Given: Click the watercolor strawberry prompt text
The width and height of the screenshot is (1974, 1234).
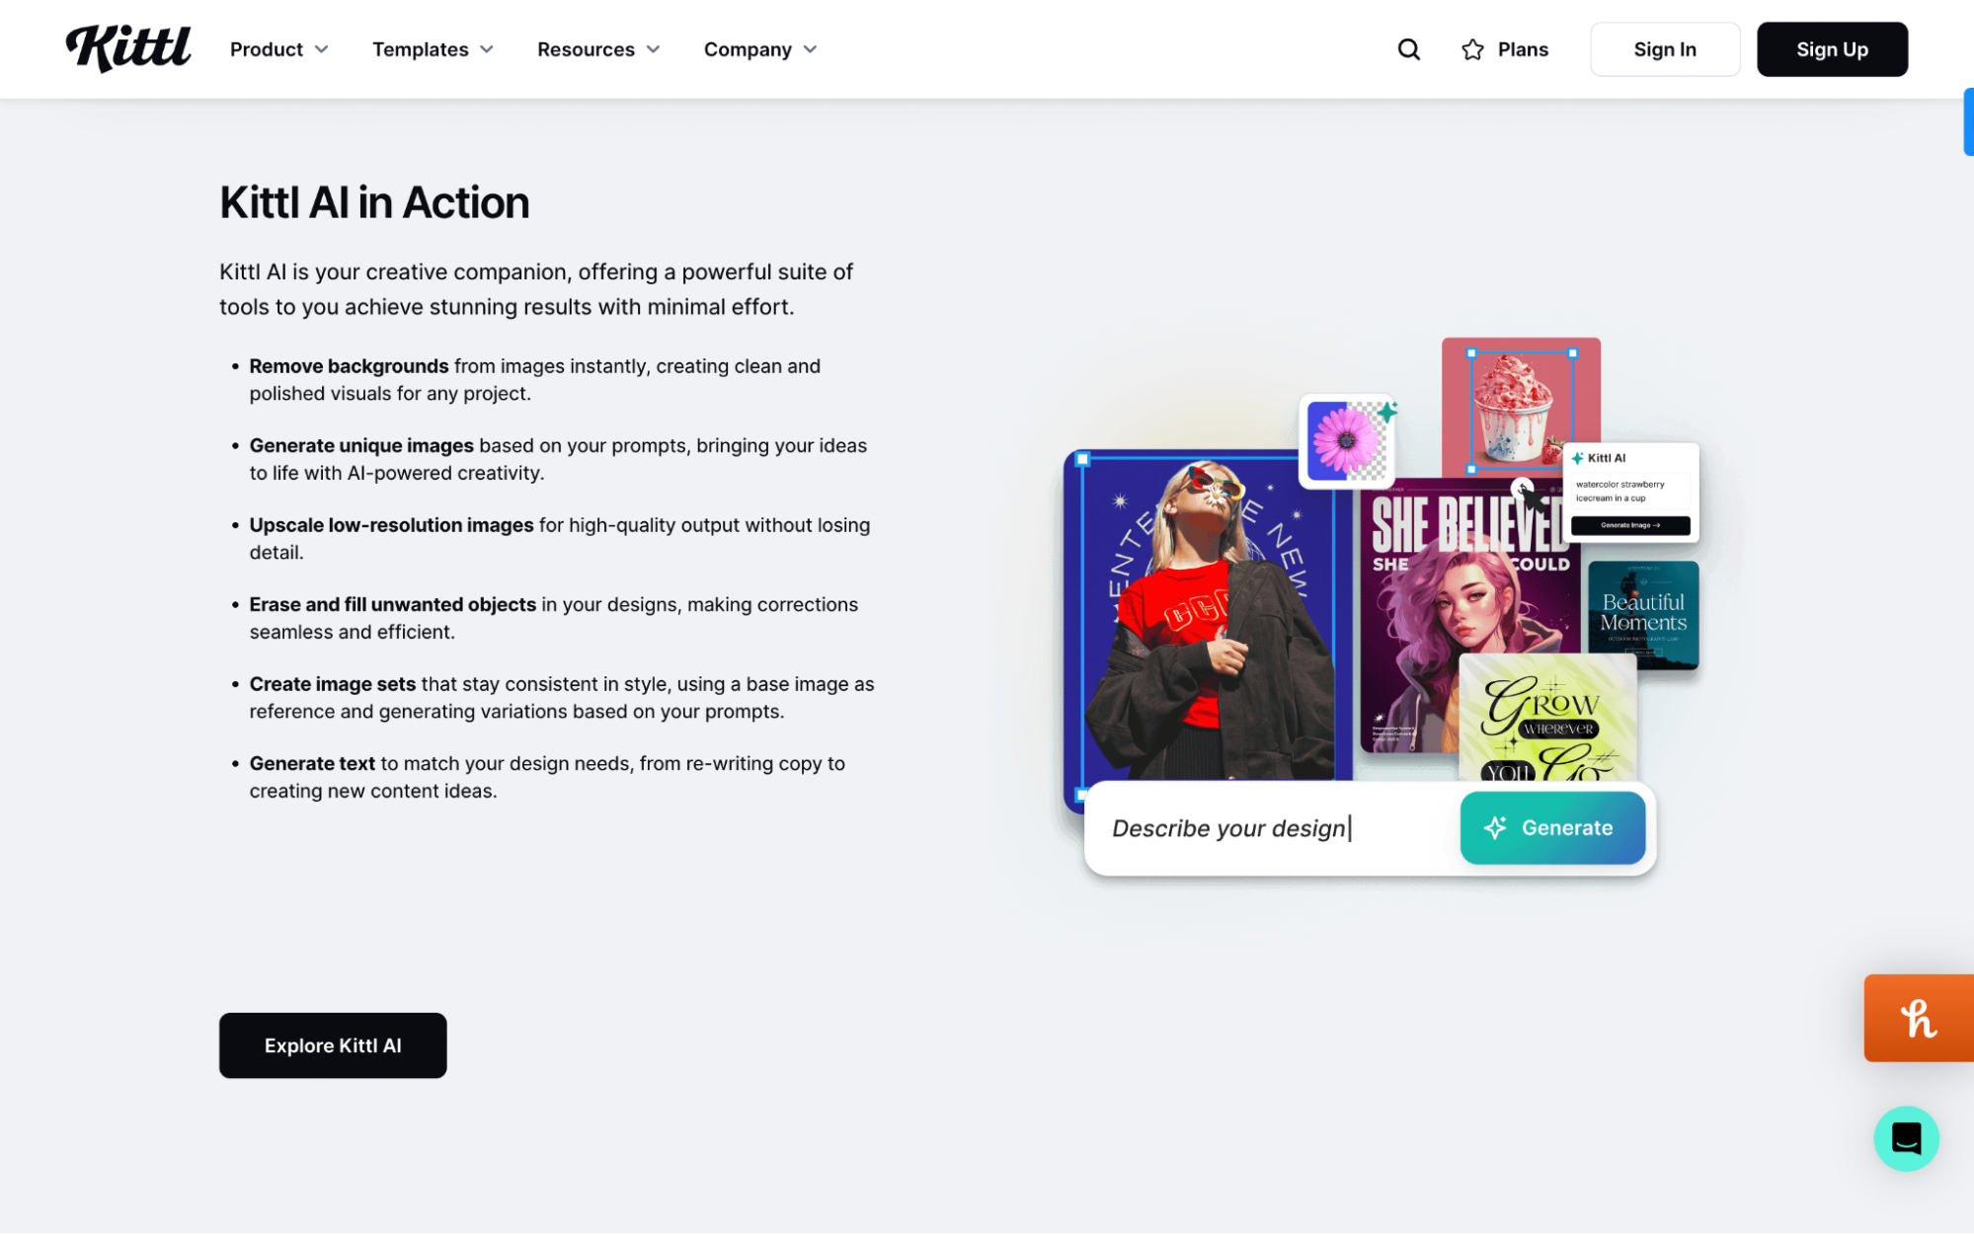Looking at the screenshot, I should [x=1619, y=491].
